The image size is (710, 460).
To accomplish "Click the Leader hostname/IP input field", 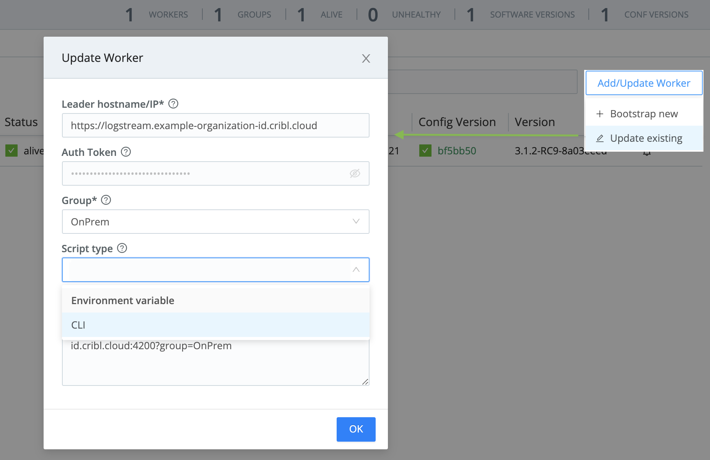I will [215, 125].
